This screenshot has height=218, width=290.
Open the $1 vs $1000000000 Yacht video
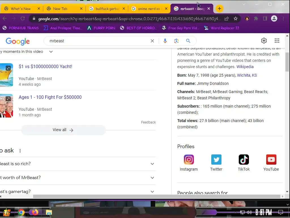tap(46, 66)
